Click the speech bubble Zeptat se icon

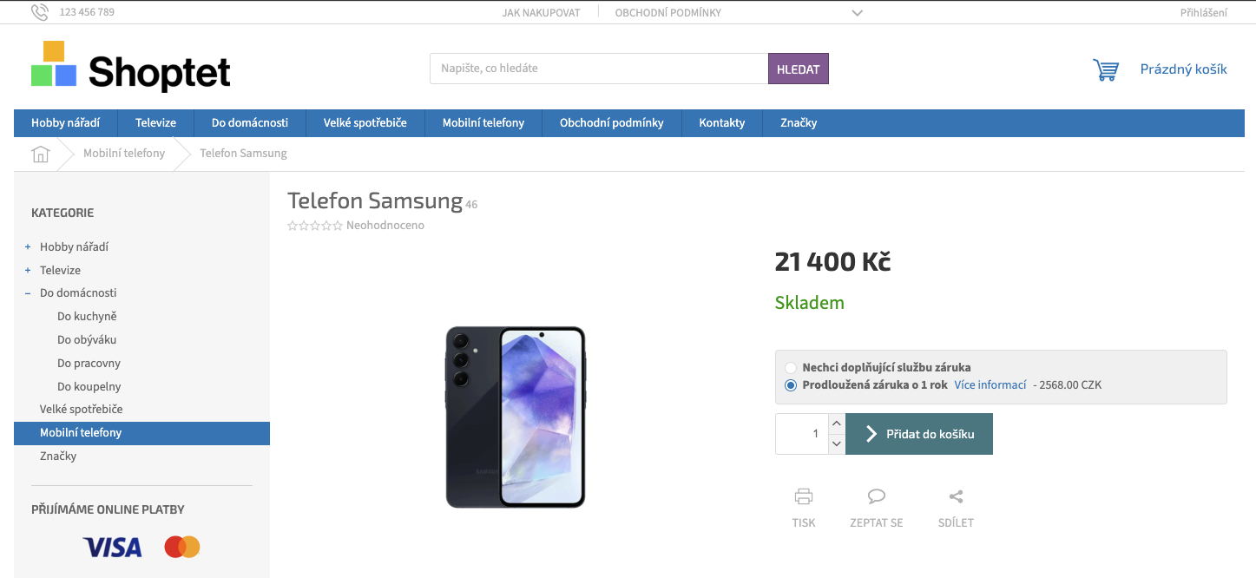point(877,497)
